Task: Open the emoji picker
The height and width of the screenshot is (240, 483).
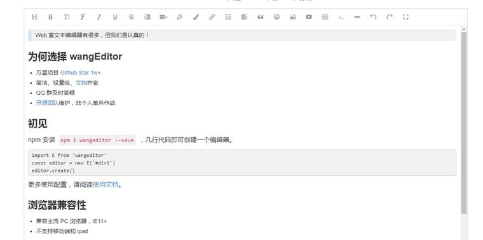Action: [x=276, y=17]
